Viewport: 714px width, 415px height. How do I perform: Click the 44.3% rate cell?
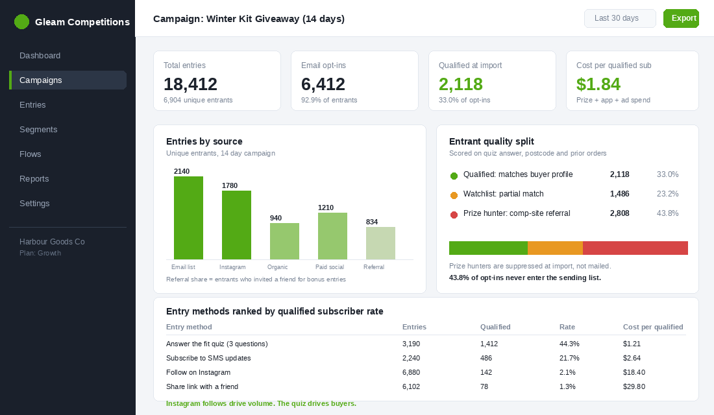click(569, 344)
